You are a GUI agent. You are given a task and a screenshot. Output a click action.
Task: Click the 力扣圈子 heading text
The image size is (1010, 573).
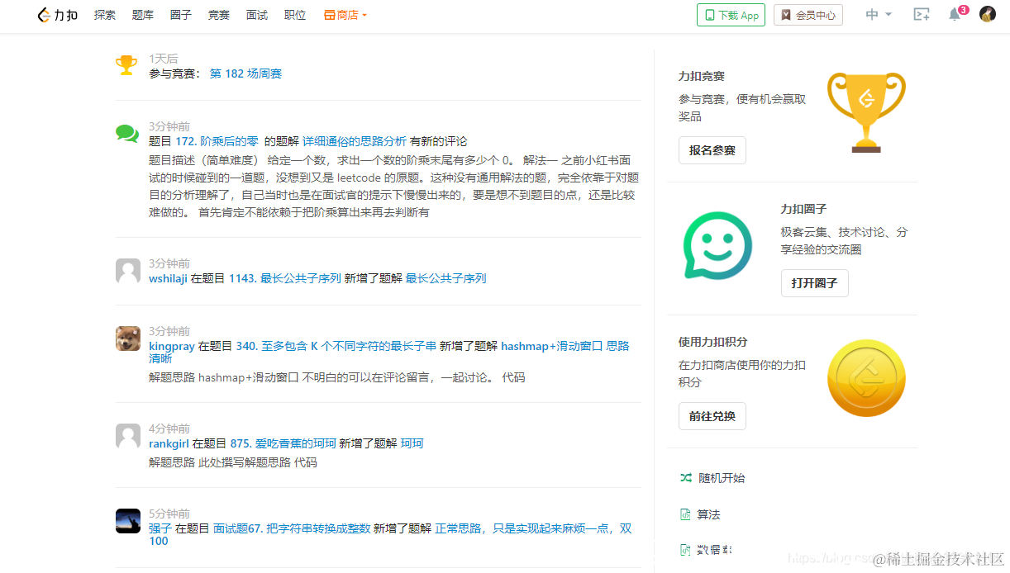pos(804,209)
